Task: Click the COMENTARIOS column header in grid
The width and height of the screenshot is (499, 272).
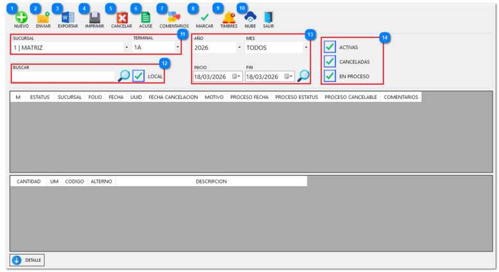Action: tap(401, 97)
